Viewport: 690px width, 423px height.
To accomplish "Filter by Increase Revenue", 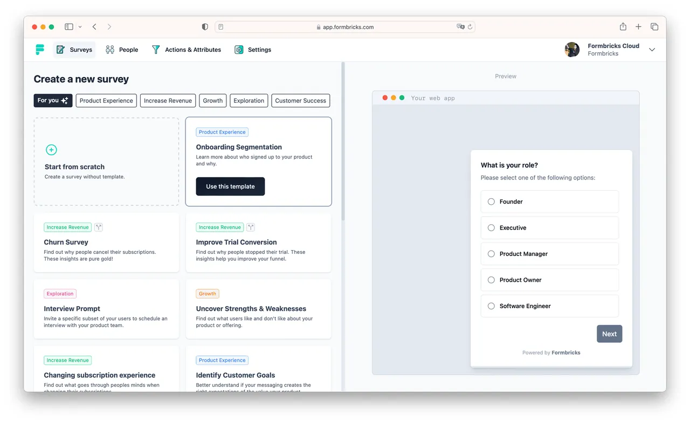I will [168, 101].
